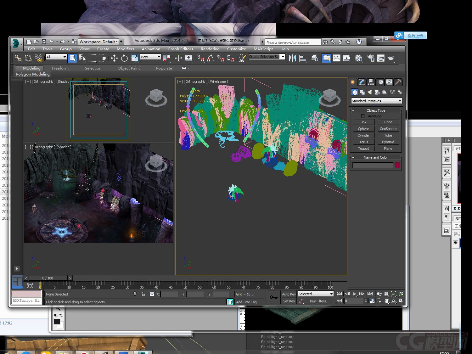Switch to the Object Paint ribbon tab
The width and height of the screenshot is (472, 354).
click(x=129, y=68)
